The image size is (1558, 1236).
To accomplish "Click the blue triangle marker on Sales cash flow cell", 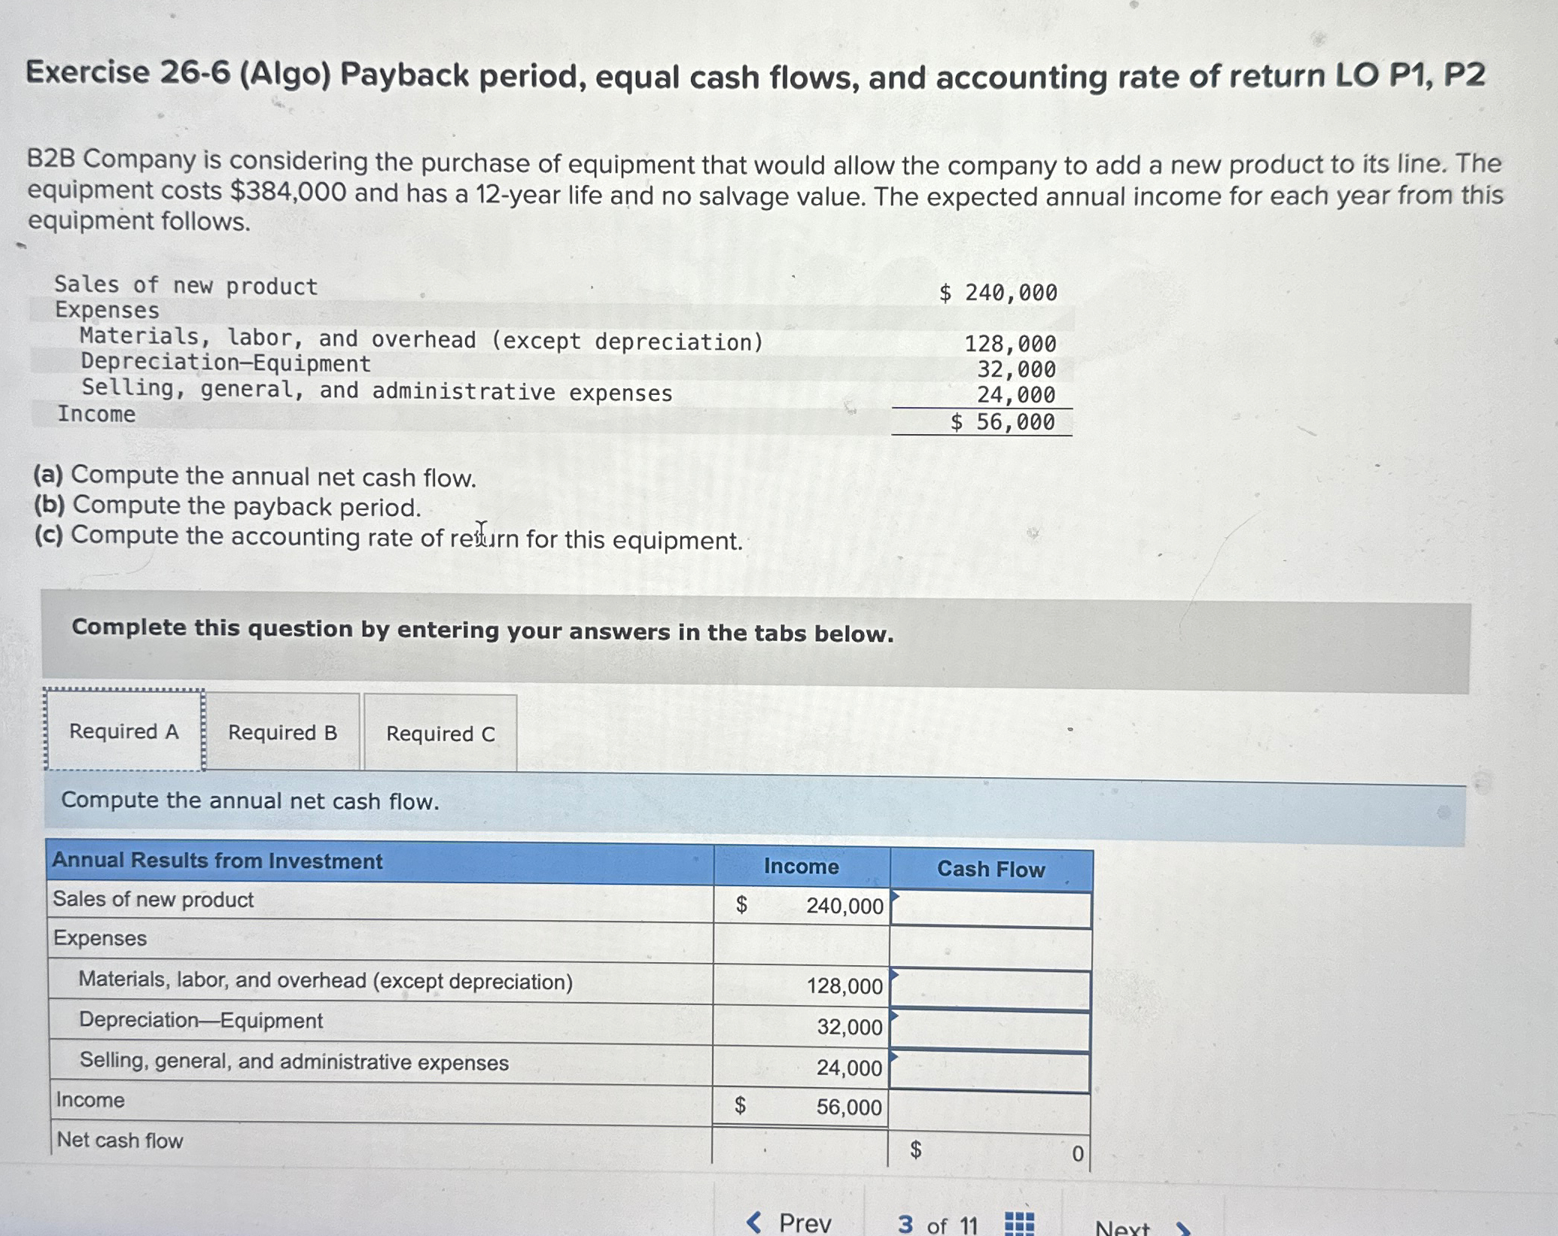I will click(x=895, y=894).
